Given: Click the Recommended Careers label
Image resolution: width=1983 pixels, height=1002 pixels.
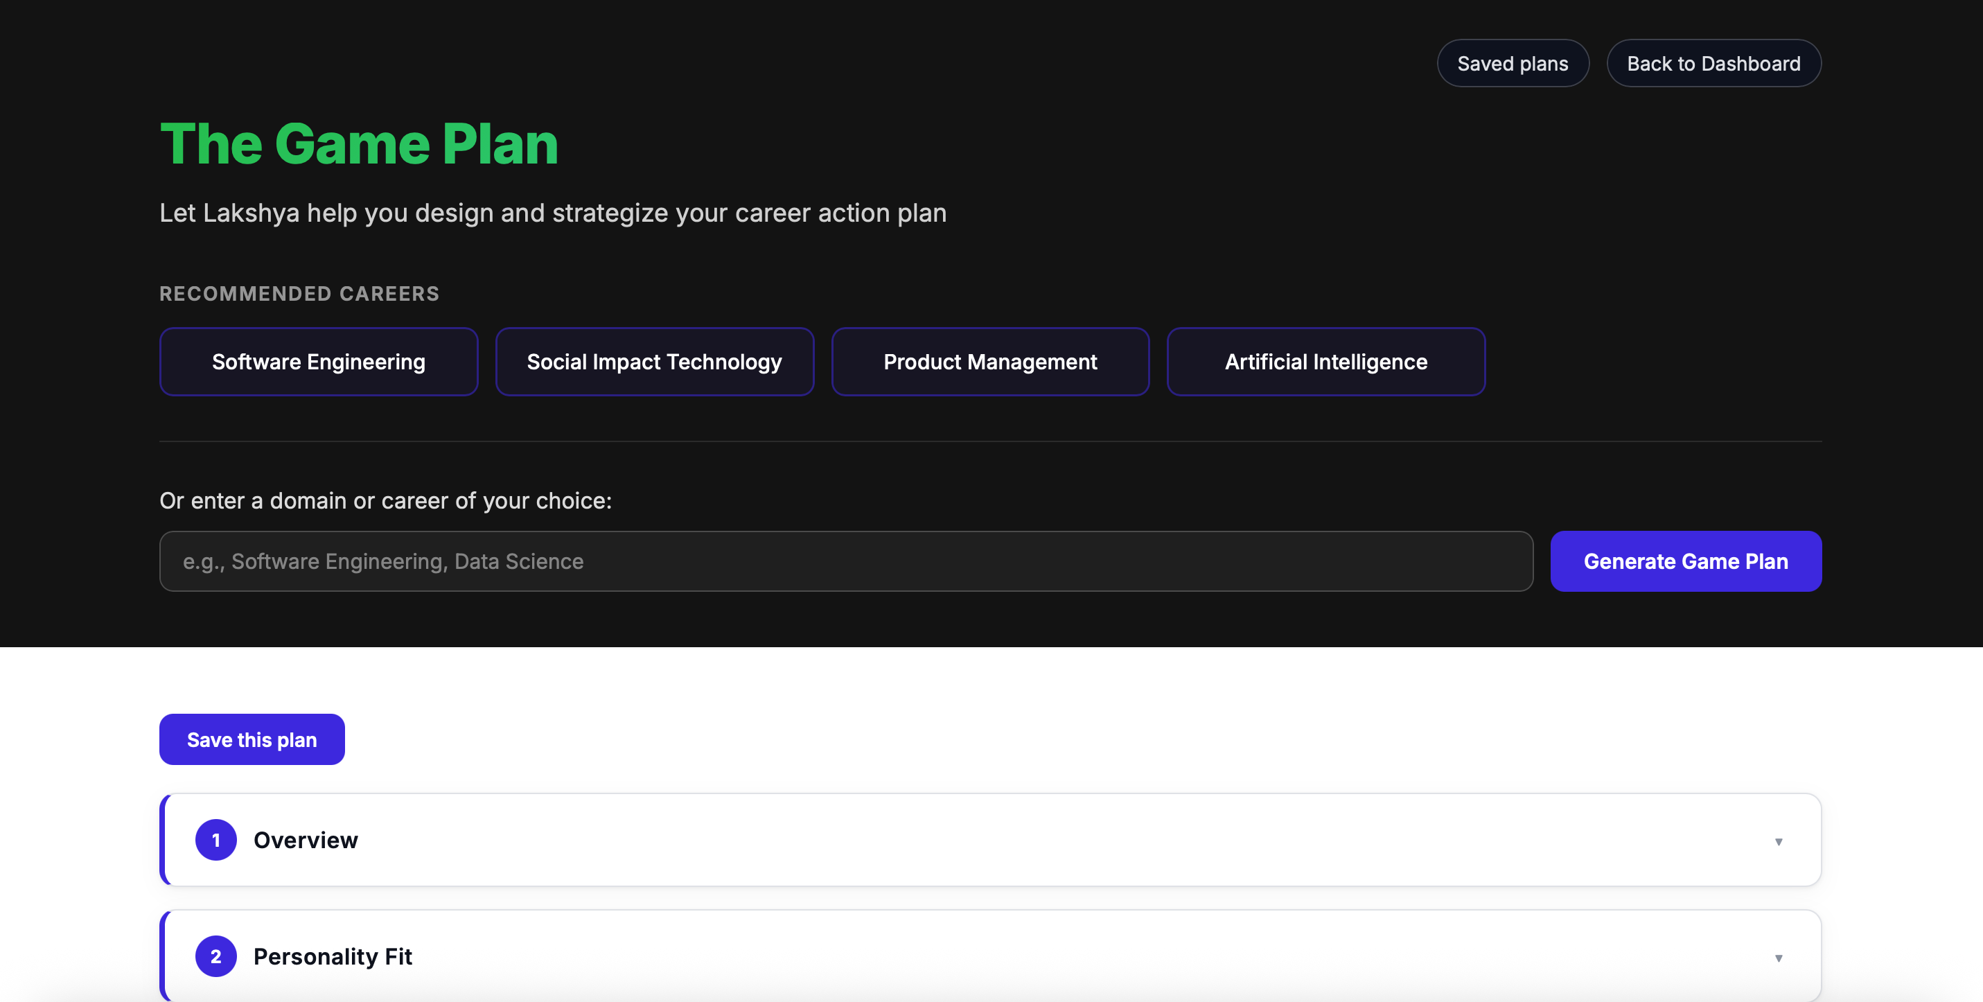Looking at the screenshot, I should click(299, 293).
